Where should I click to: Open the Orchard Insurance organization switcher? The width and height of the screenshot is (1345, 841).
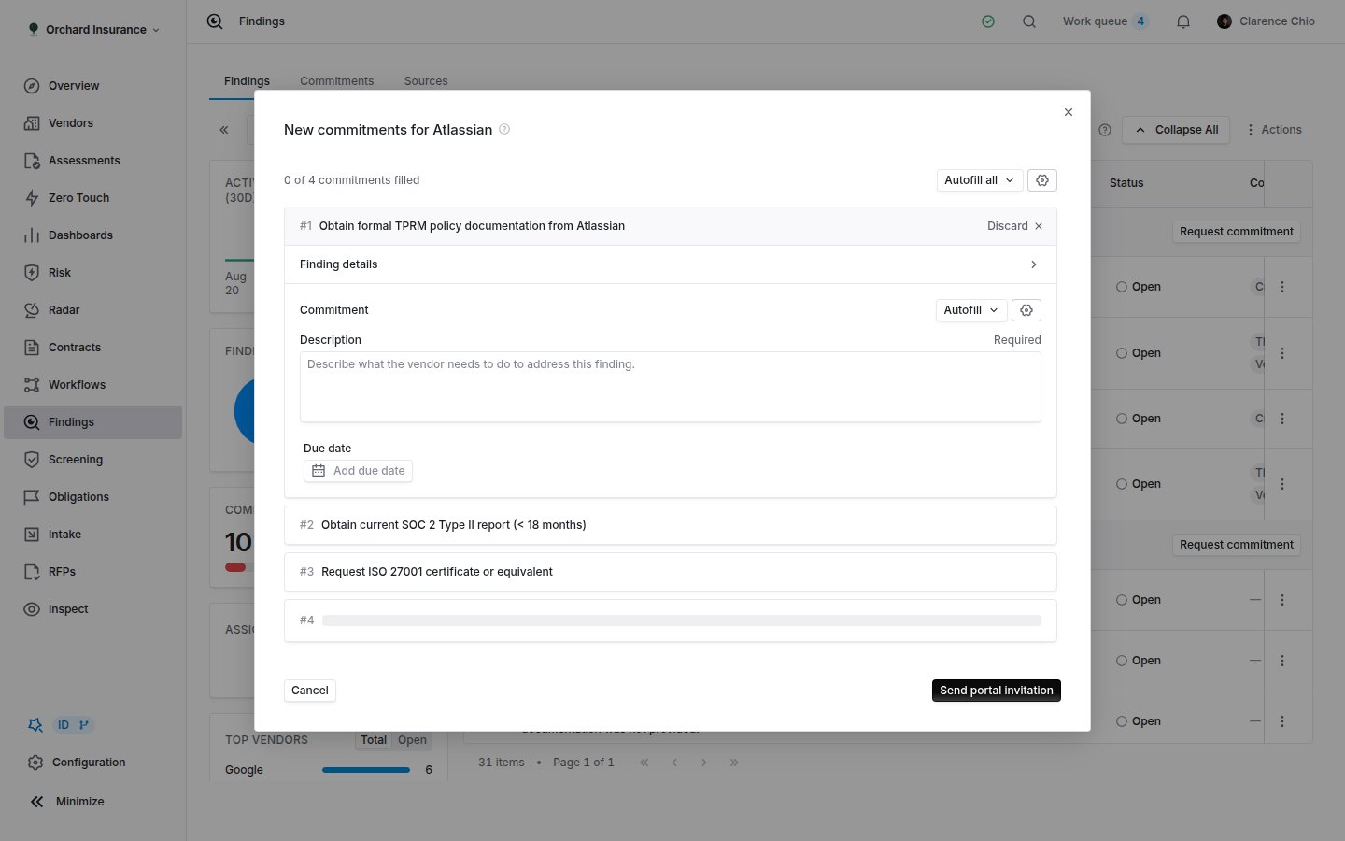coord(94,30)
